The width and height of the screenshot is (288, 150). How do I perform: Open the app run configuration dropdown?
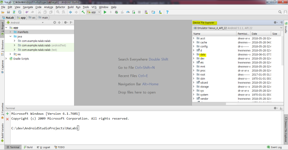point(94,12)
